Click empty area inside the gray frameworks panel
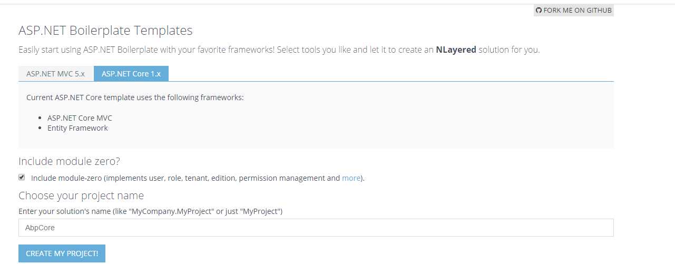The image size is (675, 264). point(369,124)
